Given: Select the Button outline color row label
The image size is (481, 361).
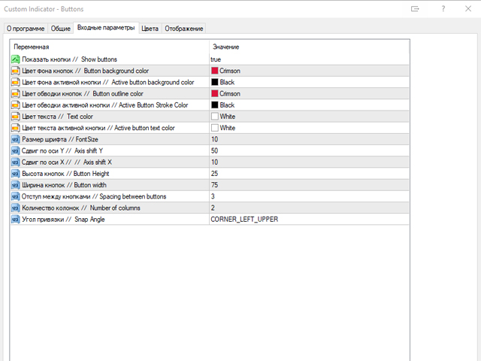Looking at the screenshot, I should [x=83, y=93].
